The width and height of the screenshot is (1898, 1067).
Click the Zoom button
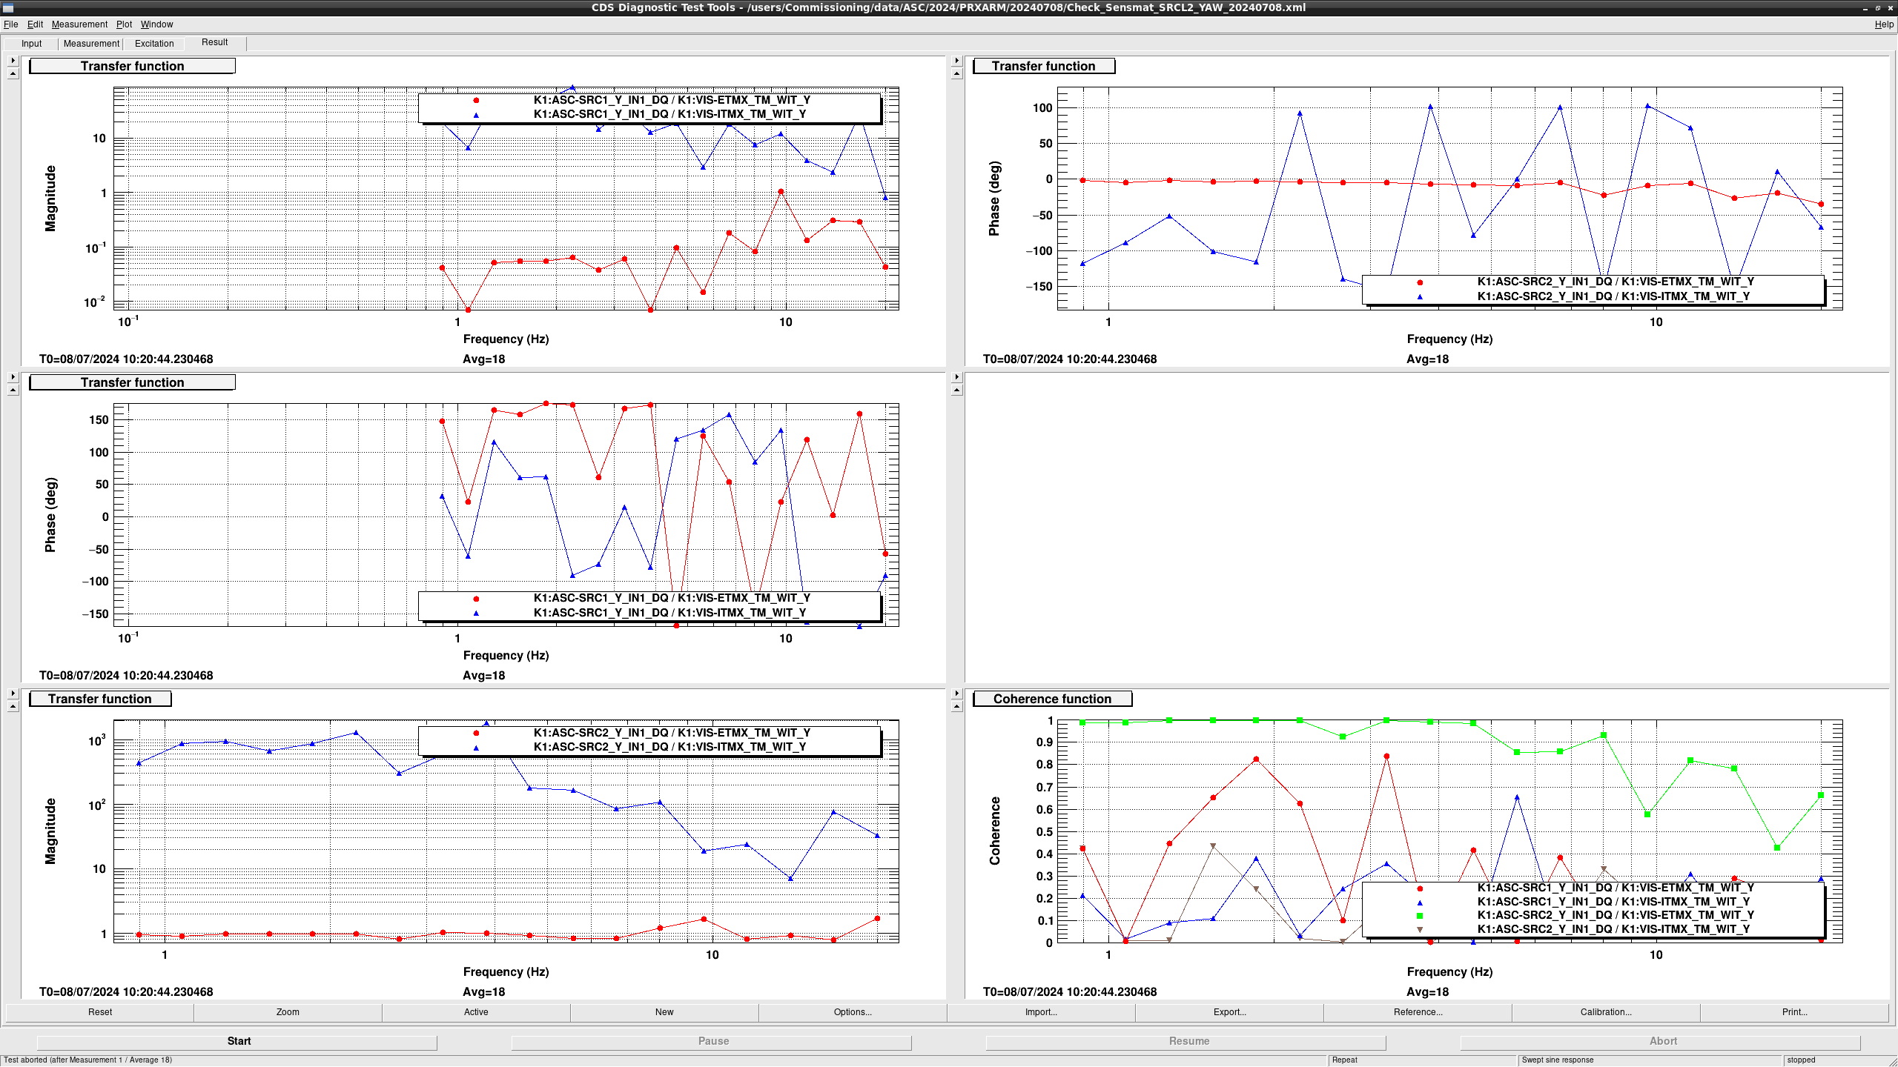click(x=288, y=1012)
